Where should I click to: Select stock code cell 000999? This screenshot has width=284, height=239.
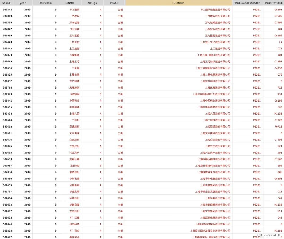coord(7,36)
